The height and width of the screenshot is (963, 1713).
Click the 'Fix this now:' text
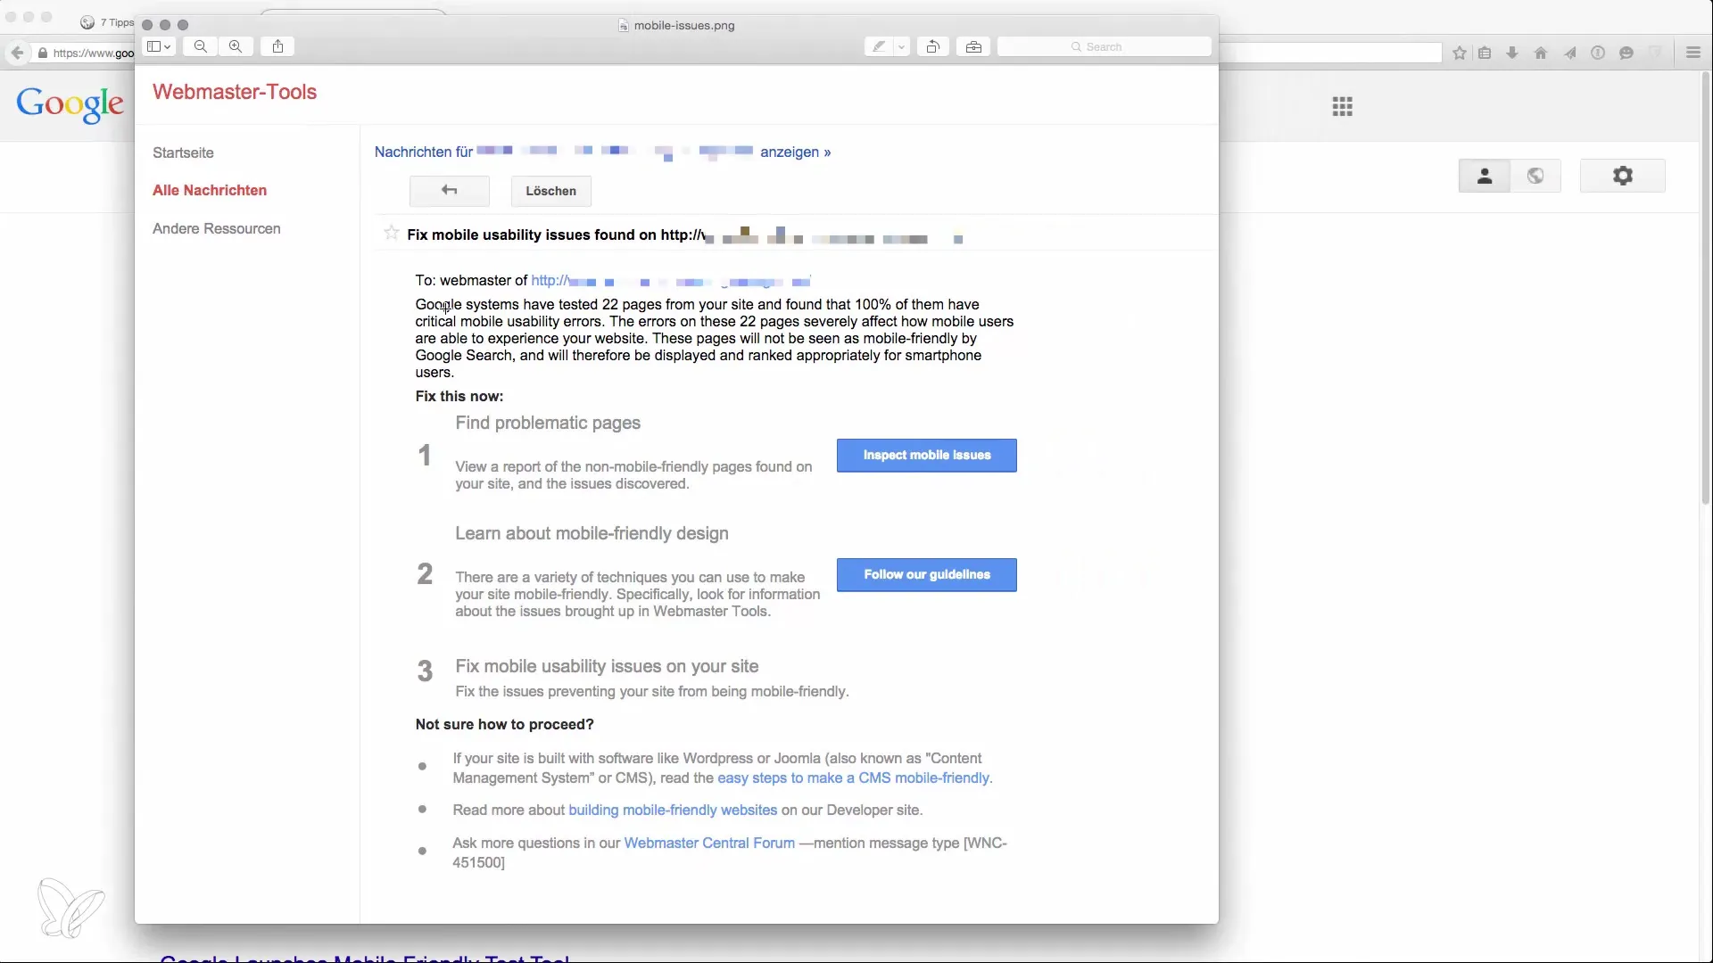pyautogui.click(x=459, y=396)
